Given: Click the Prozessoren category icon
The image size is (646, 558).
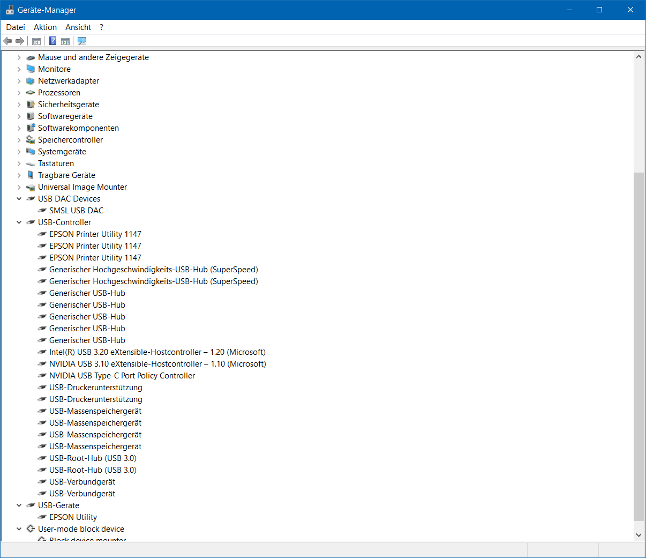Looking at the screenshot, I should click(x=31, y=93).
